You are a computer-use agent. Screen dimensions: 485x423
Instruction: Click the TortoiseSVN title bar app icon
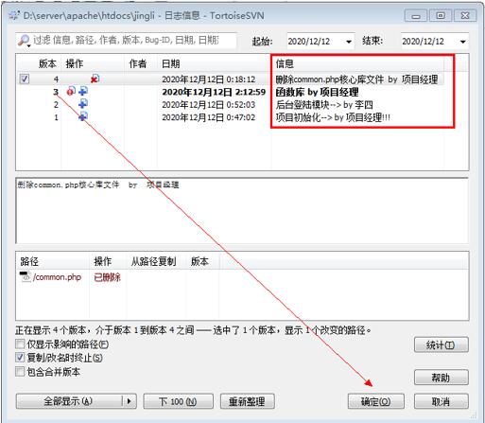coord(14,15)
